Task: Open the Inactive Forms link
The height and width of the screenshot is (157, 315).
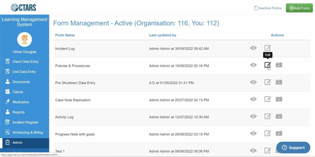Action: coord(268,8)
